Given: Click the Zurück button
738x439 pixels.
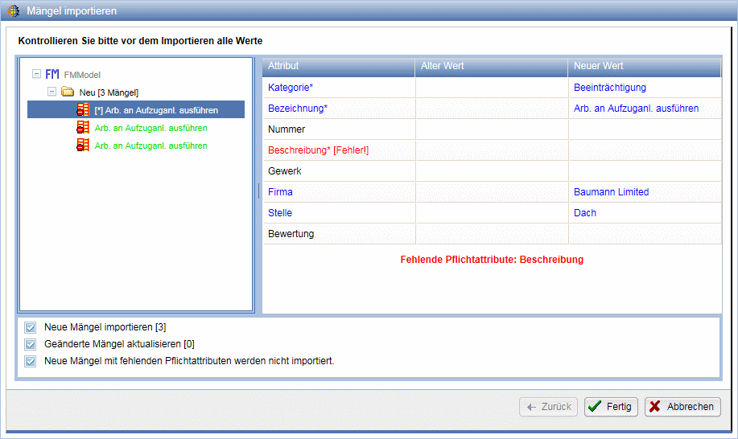Looking at the screenshot, I should click(549, 407).
